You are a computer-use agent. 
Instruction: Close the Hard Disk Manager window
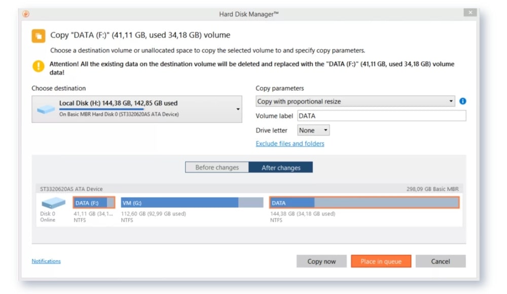(470, 13)
